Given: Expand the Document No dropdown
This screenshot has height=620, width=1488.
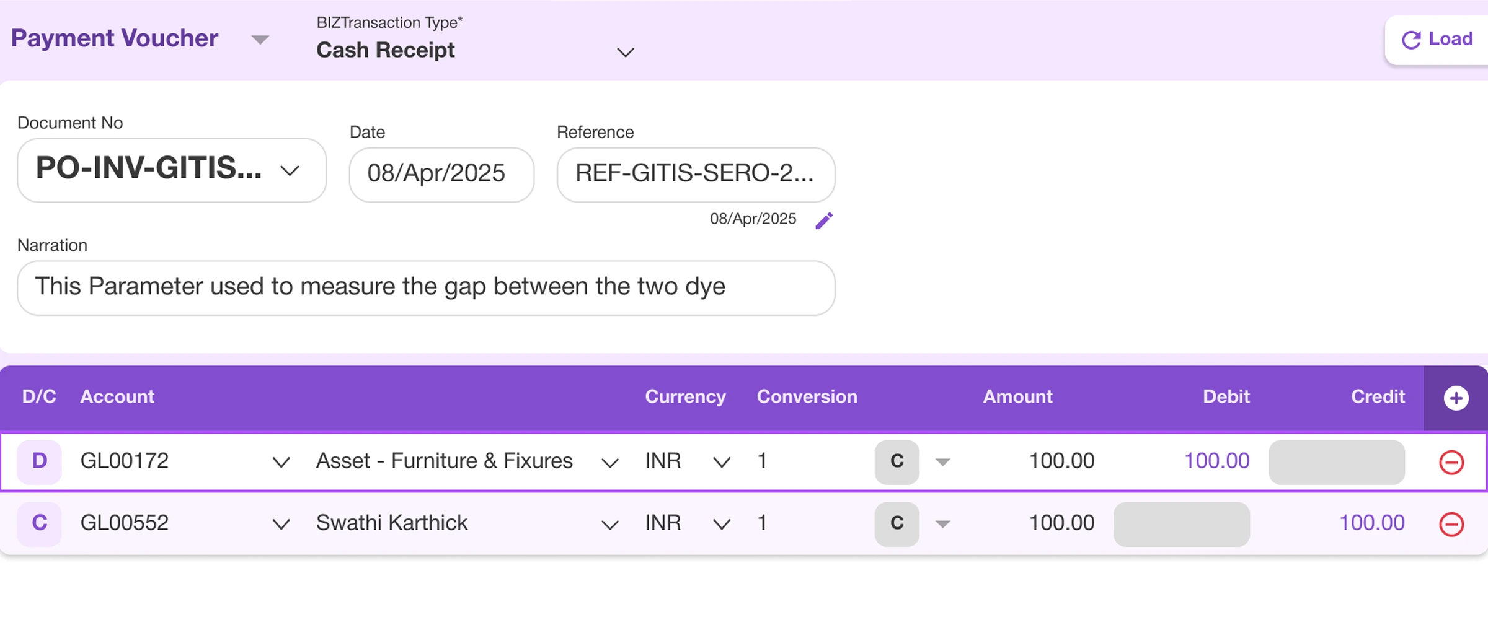Looking at the screenshot, I should tap(290, 170).
